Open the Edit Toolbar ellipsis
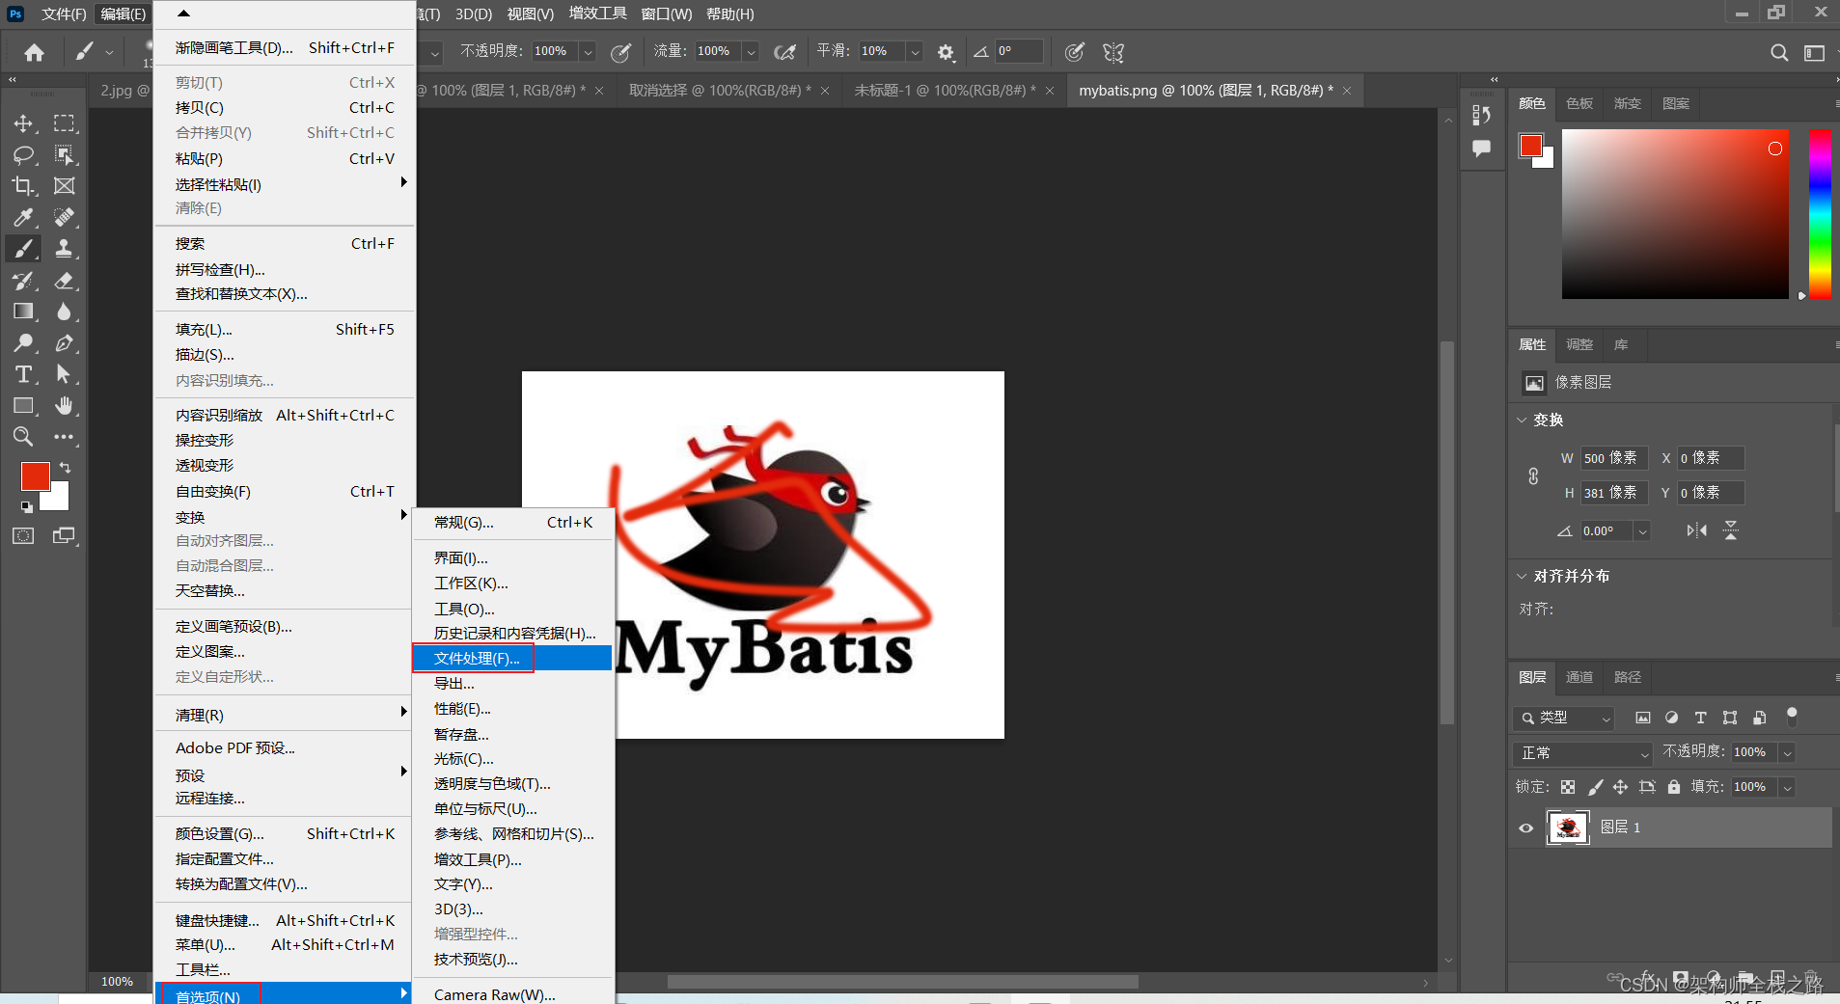 click(x=64, y=437)
